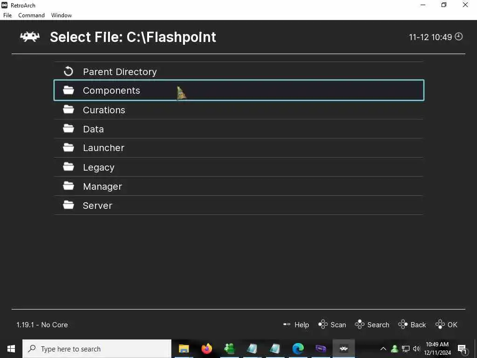Click the network tray icon
Image resolution: width=477 pixels, height=358 pixels.
[x=406, y=349]
